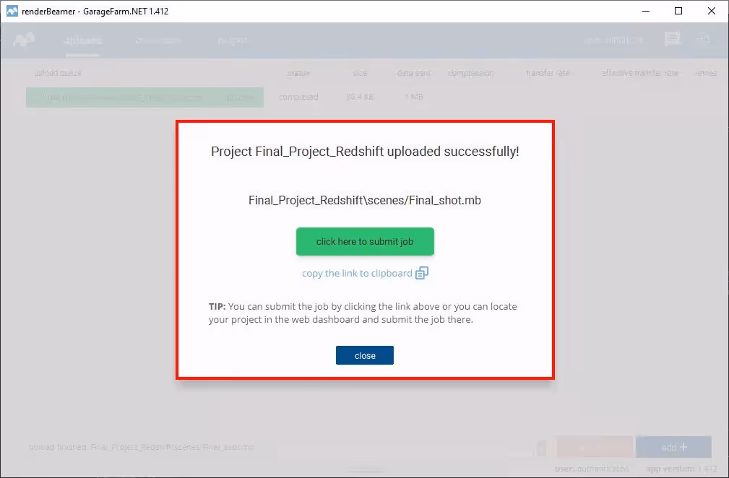This screenshot has width=729, height=478.
Task: Click the "96.4 KB" size value
Action: [360, 97]
